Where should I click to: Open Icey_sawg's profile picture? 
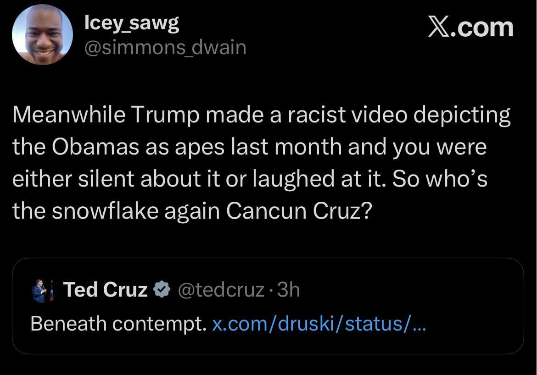42,35
